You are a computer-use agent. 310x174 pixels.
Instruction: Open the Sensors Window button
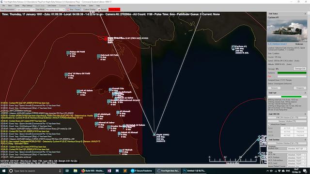tap(287, 121)
